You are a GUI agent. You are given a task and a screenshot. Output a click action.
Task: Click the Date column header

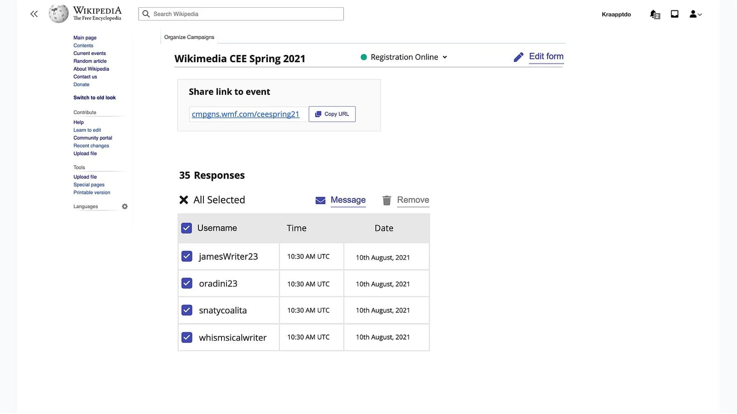[384, 228]
